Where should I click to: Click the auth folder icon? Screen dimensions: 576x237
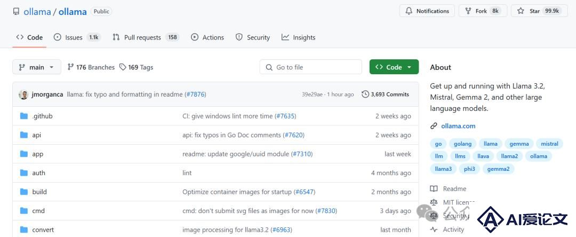tap(24, 173)
